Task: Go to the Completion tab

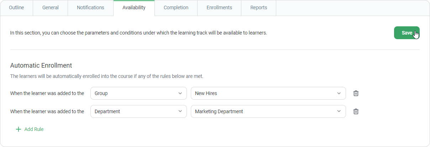Action: (176, 8)
